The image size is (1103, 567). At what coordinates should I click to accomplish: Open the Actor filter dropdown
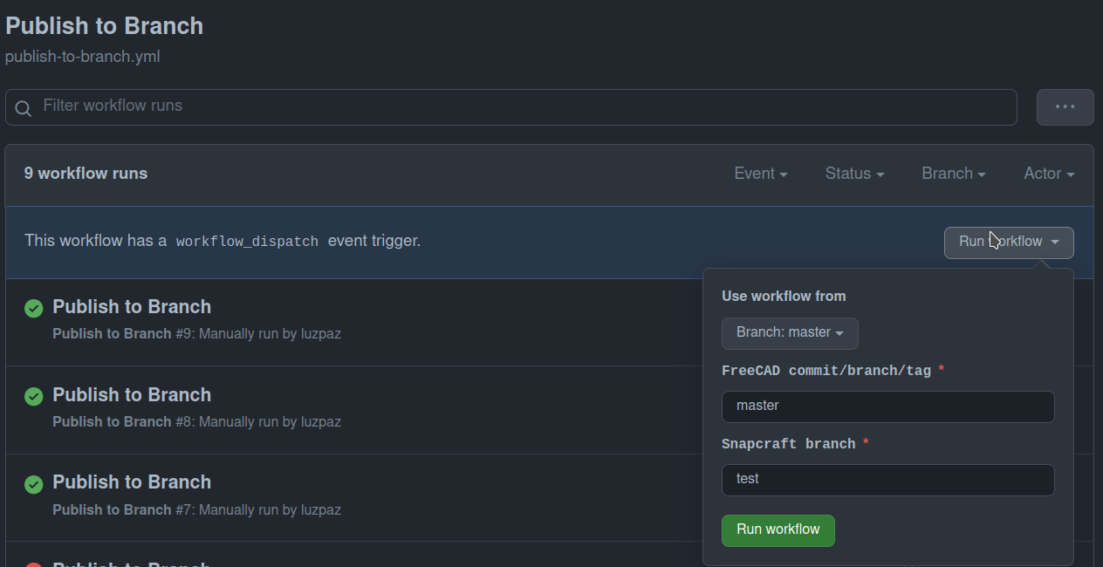click(1048, 174)
